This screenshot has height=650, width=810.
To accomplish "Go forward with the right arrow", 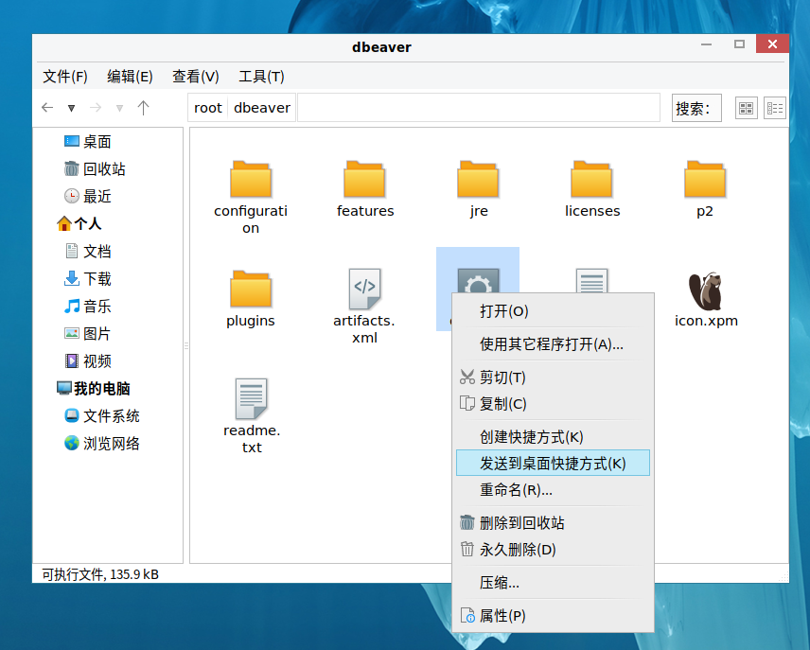I will pos(96,108).
